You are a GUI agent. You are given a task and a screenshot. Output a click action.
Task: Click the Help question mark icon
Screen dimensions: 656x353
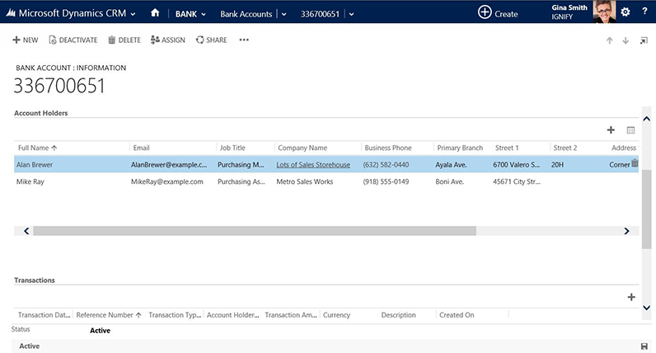pos(644,12)
